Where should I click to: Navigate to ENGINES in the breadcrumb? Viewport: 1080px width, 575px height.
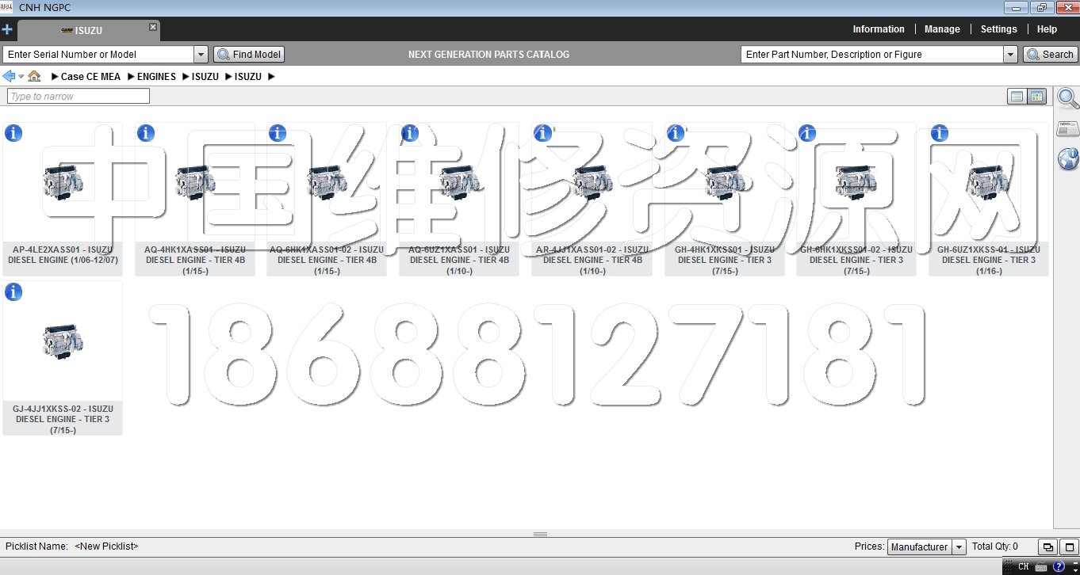pyautogui.click(x=156, y=77)
